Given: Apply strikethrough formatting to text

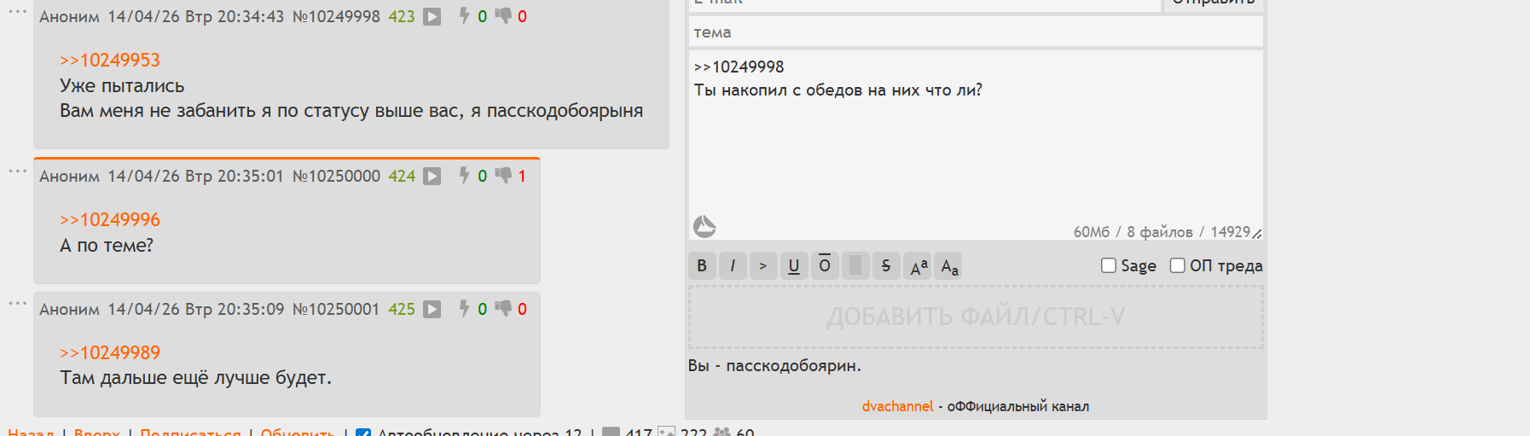Looking at the screenshot, I should coord(886,266).
